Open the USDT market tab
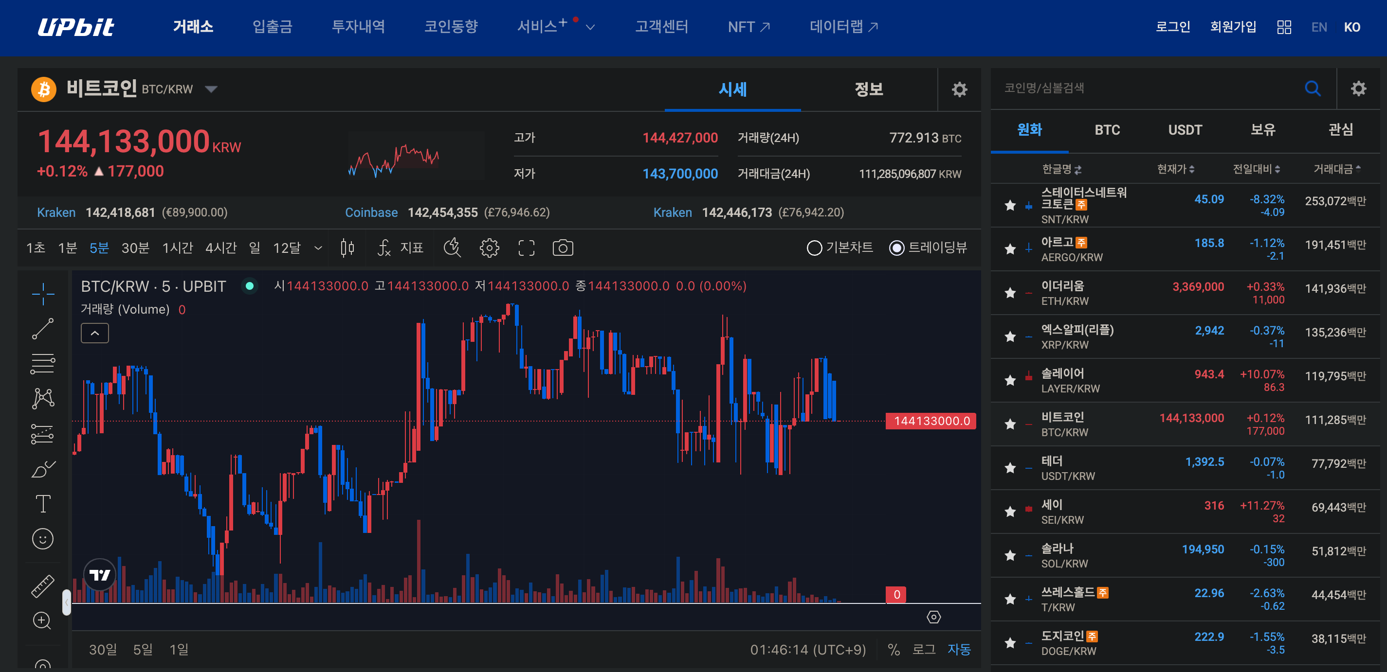Screen dimensions: 1387x672 [x=1185, y=130]
